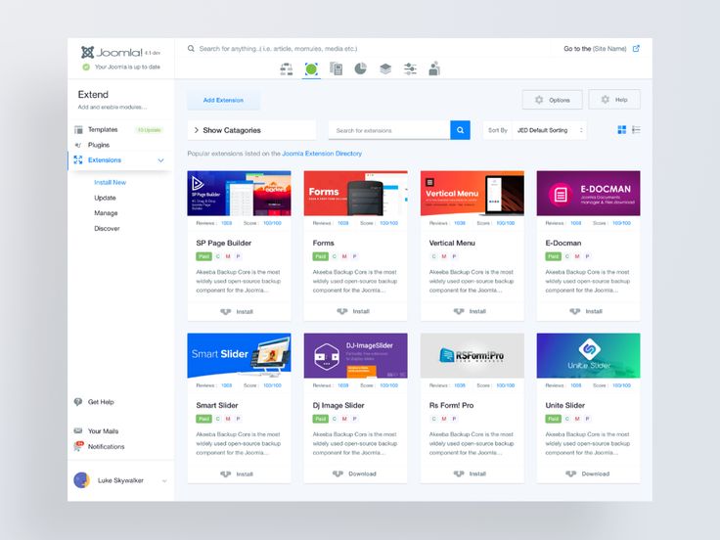
Task: Click the Templates 10 Update badge
Action: click(x=150, y=130)
